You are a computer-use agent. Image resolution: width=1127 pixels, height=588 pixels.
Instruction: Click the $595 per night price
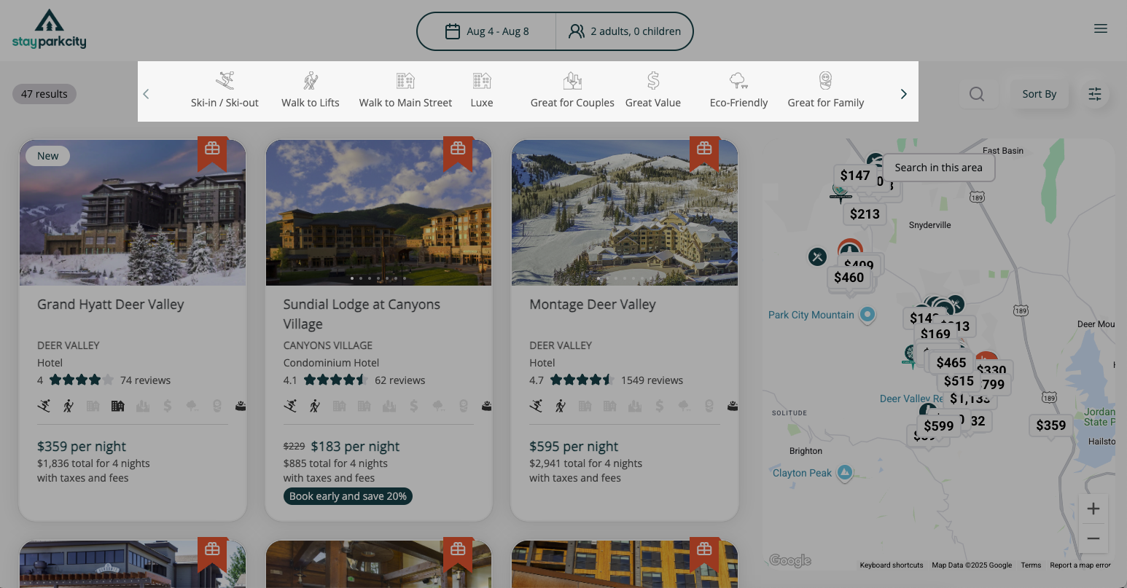[x=574, y=447]
